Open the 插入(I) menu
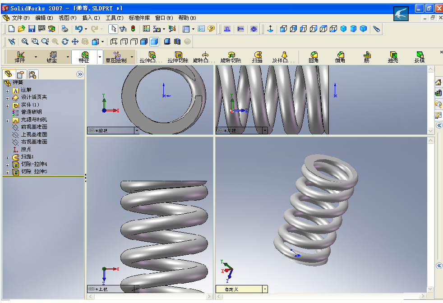 [x=91, y=18]
